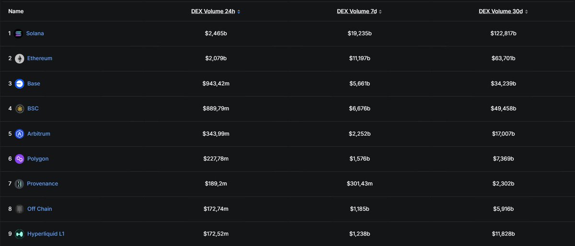Viewport: 575px width, 246px height.
Task: Open the Polygon chain link
Action: (38, 159)
